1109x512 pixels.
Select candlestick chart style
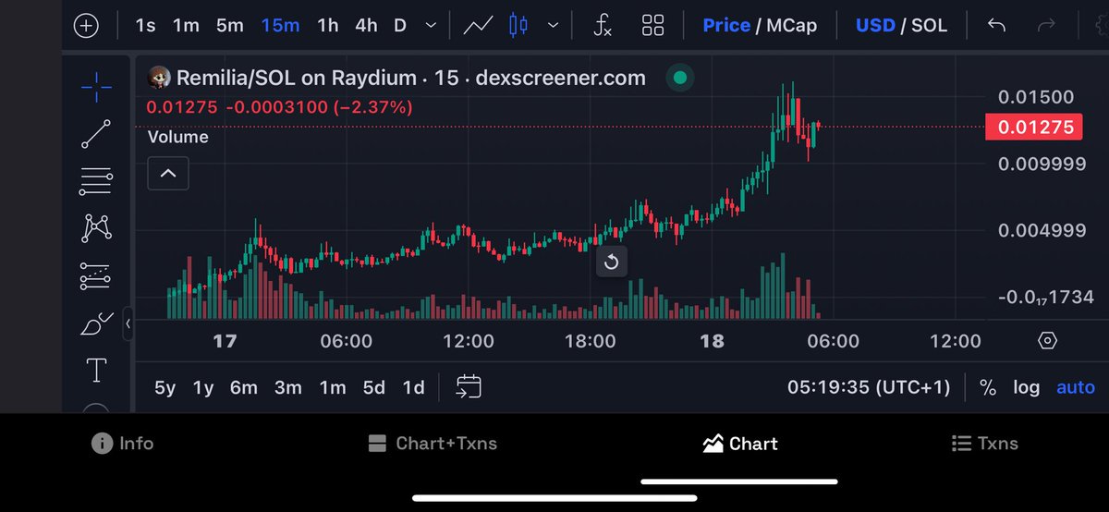tap(518, 26)
